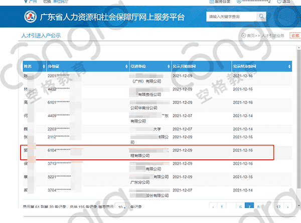Click the 广东分公司 company cell

pyautogui.click(x=149, y=179)
